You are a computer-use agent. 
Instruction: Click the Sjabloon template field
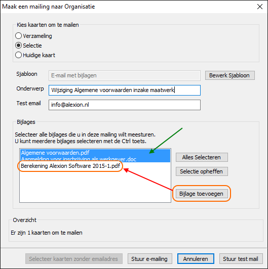pos(125,75)
